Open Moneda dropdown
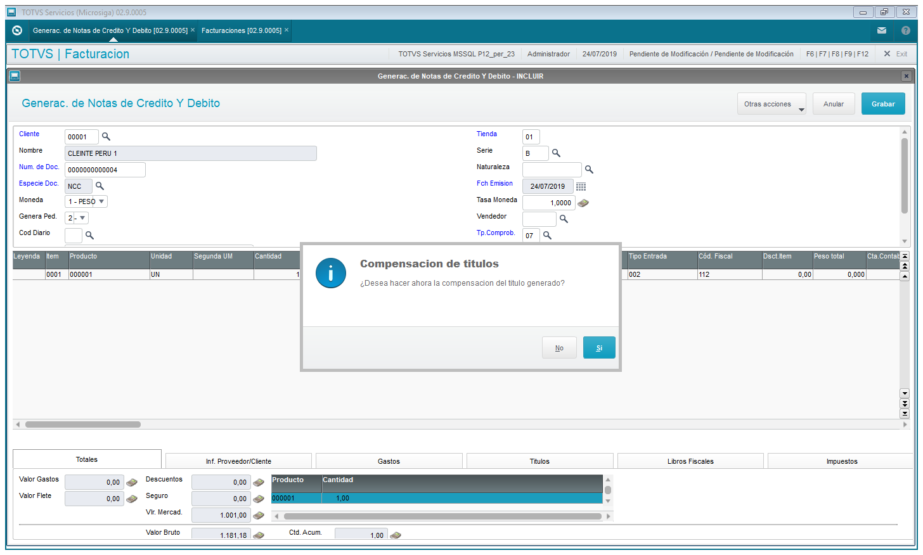 click(101, 201)
